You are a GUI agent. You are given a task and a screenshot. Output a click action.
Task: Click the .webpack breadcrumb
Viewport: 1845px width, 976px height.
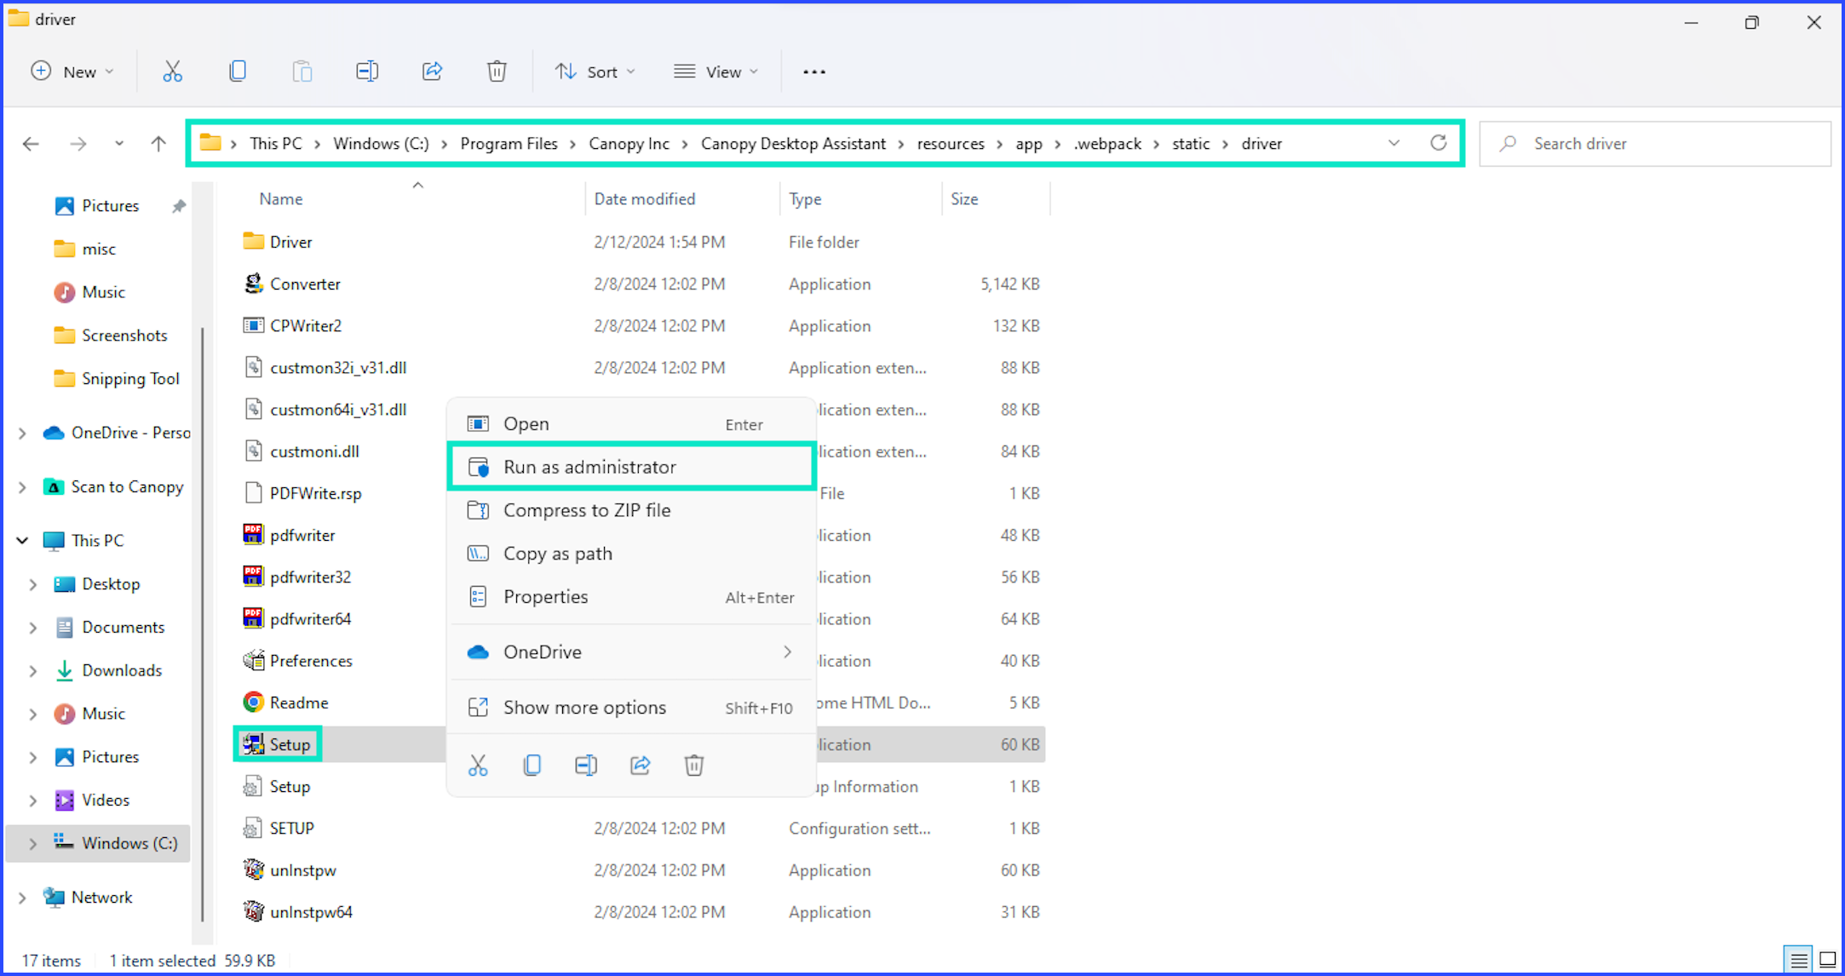point(1107,144)
